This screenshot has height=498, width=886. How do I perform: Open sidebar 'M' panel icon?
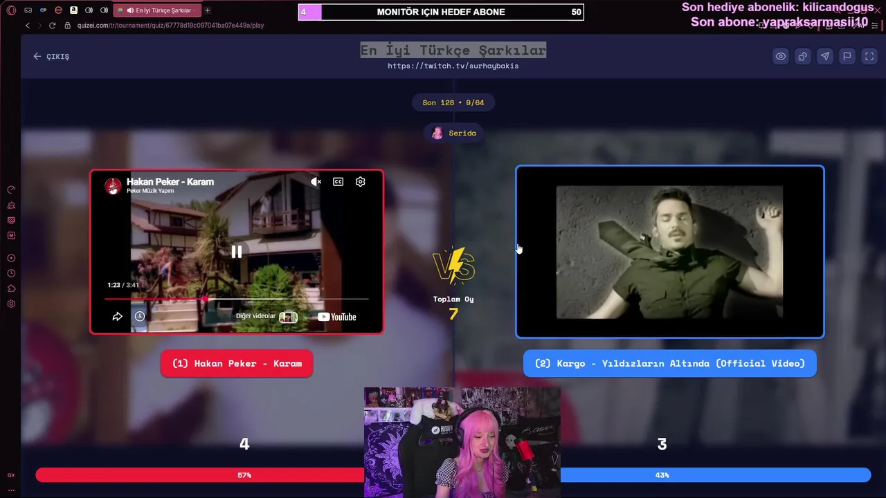pyautogui.click(x=11, y=236)
